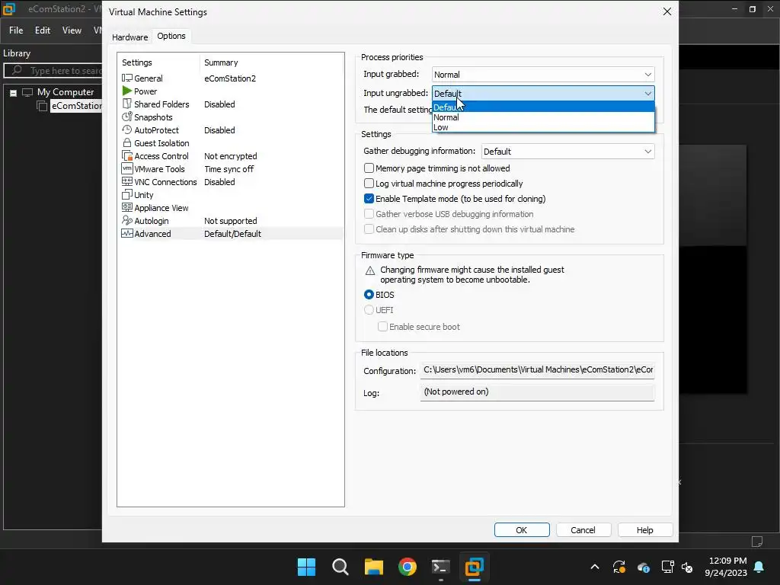The height and width of the screenshot is (585, 780).
Task: Choose Default in the open priority list
Action: coord(543,107)
